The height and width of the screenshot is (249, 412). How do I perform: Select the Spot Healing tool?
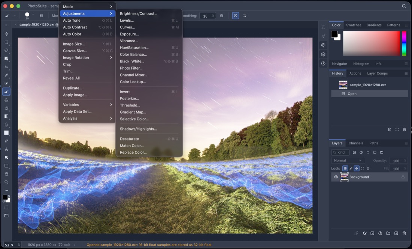click(x=6, y=83)
